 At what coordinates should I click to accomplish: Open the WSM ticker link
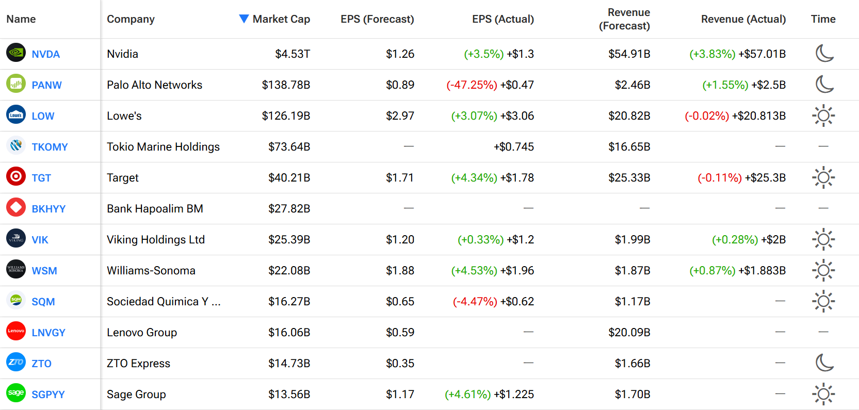point(44,271)
